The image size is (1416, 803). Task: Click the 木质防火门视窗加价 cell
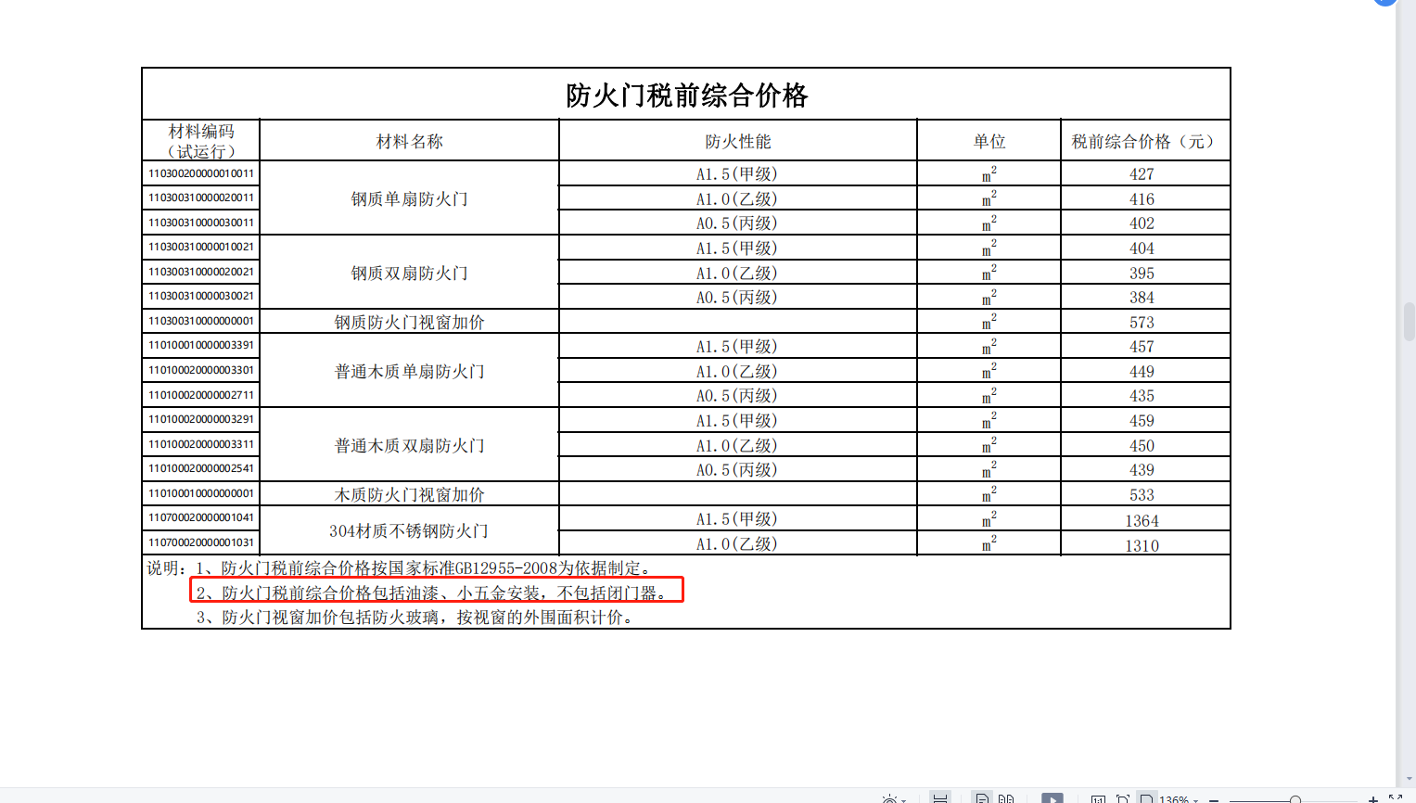click(x=409, y=494)
